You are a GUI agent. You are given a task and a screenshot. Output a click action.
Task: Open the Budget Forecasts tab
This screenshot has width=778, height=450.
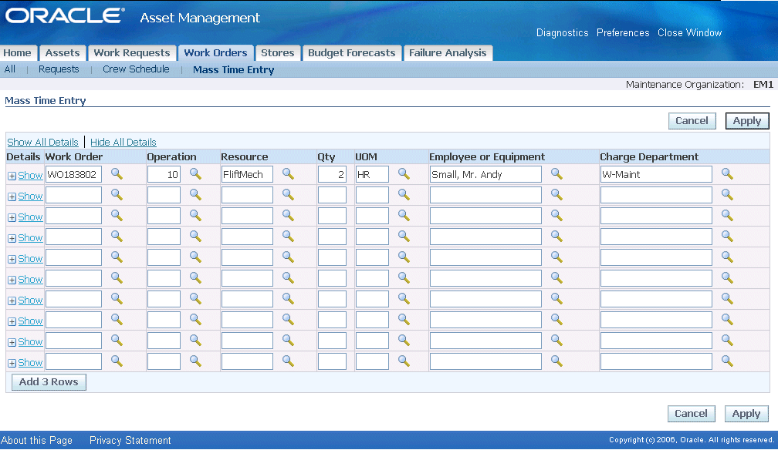tap(352, 52)
